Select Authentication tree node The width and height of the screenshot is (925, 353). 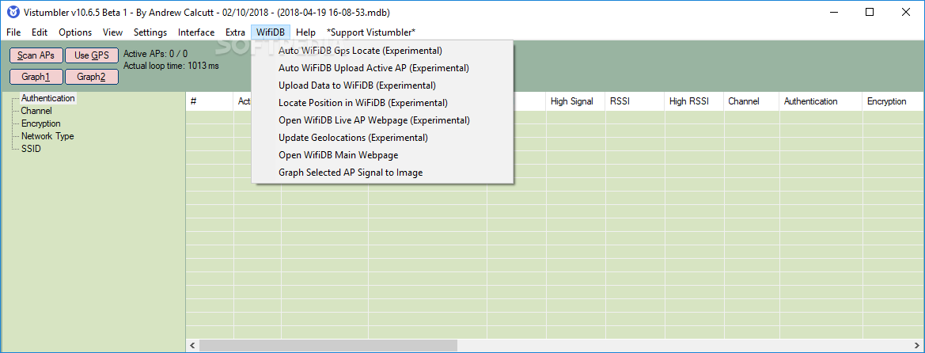[x=47, y=98]
